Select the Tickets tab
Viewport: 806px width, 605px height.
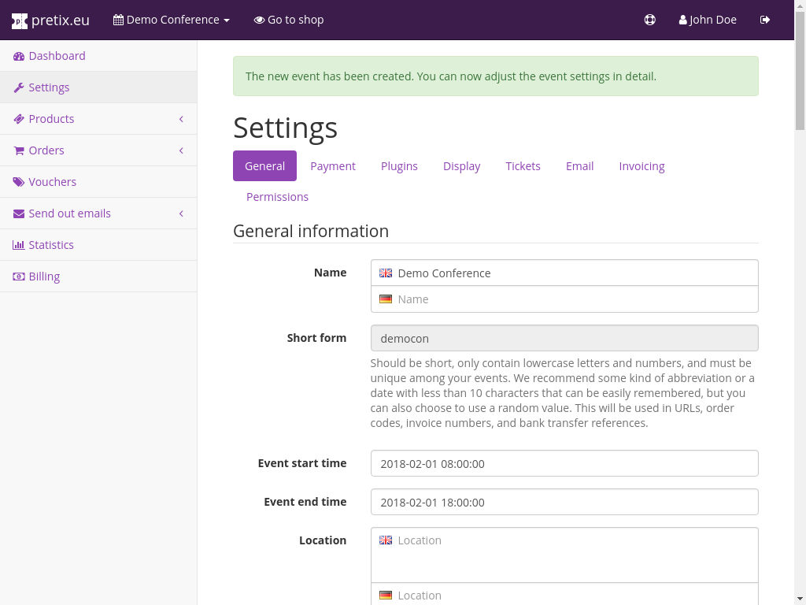523,165
